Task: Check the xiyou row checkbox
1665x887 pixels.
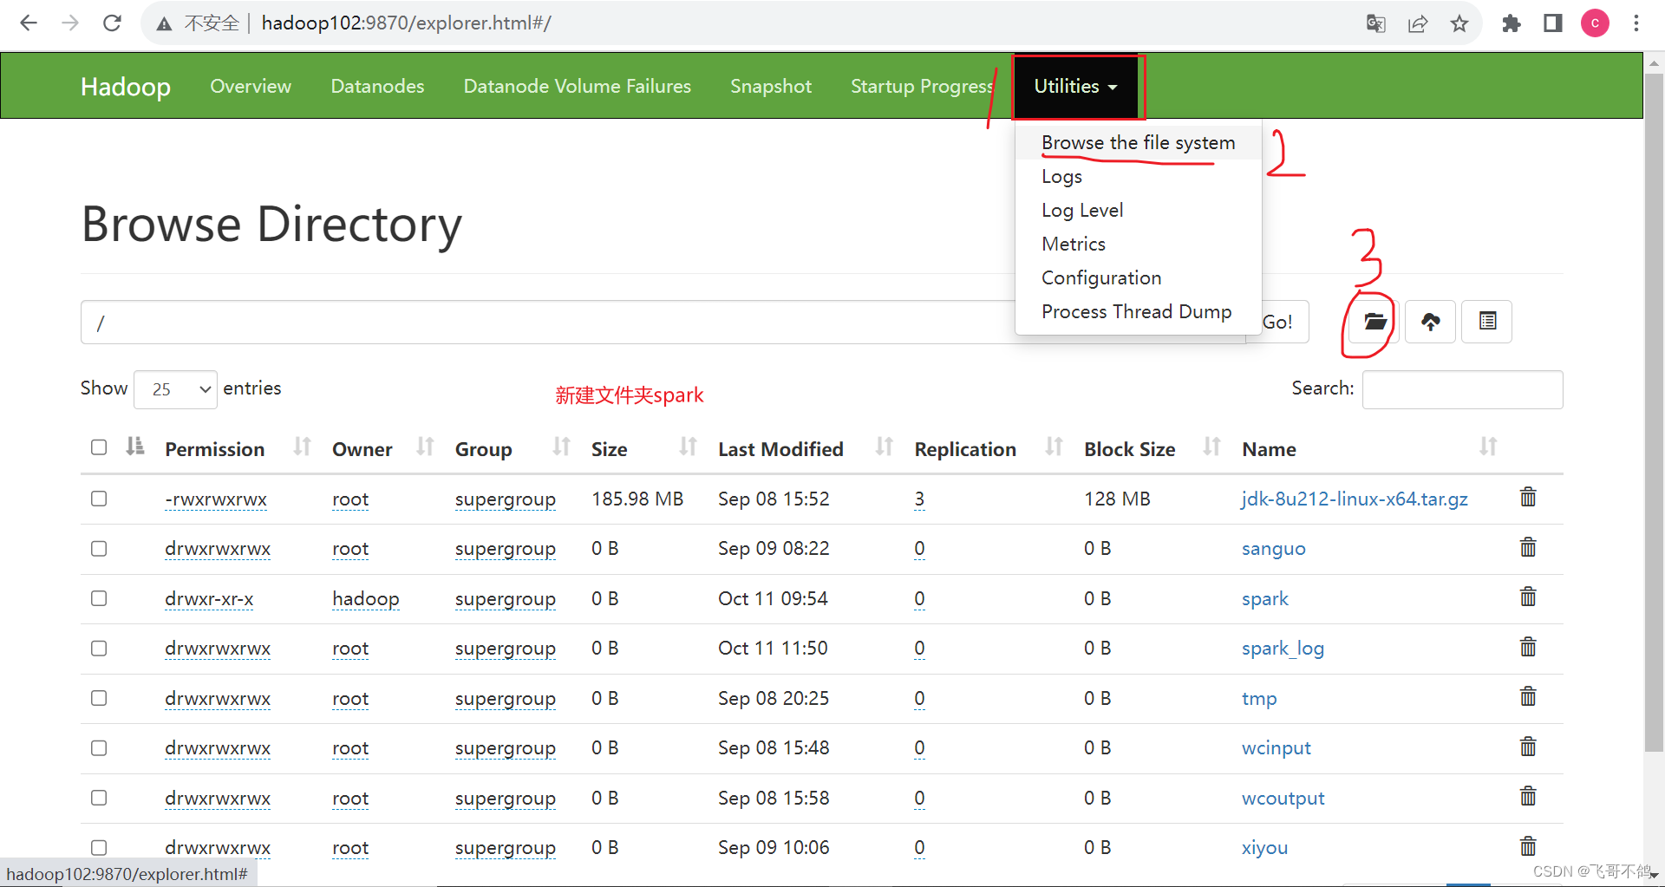Action: click(99, 848)
